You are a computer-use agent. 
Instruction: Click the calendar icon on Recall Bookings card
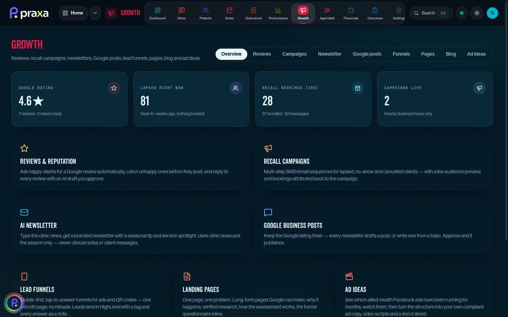point(358,88)
